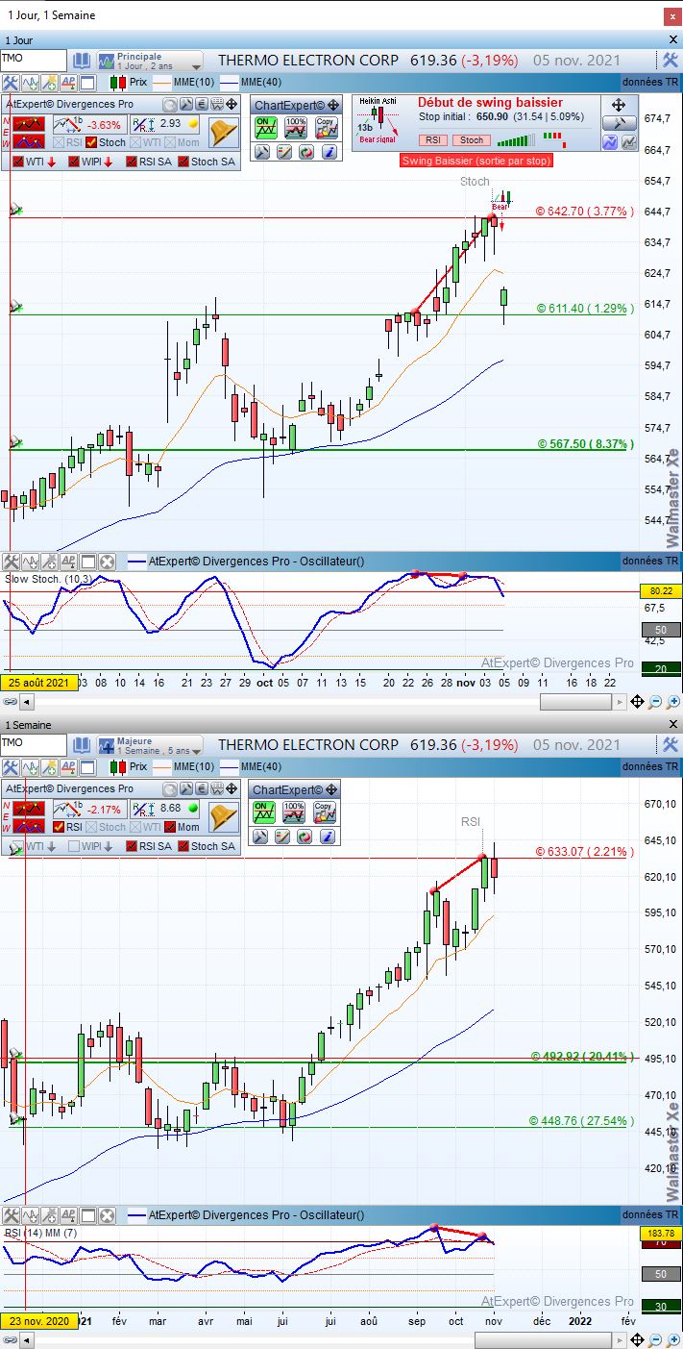Image resolution: width=683 pixels, height=1349 pixels.
Task: Click the left scroll arrow below the 1 Jour chart
Action: tap(27, 702)
